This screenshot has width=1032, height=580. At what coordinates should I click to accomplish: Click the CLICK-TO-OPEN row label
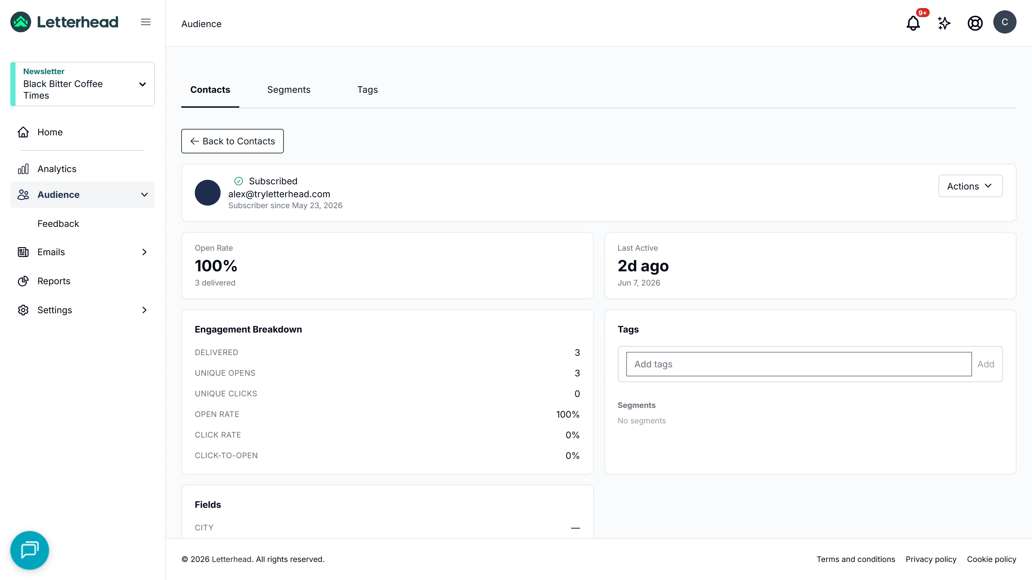226,456
